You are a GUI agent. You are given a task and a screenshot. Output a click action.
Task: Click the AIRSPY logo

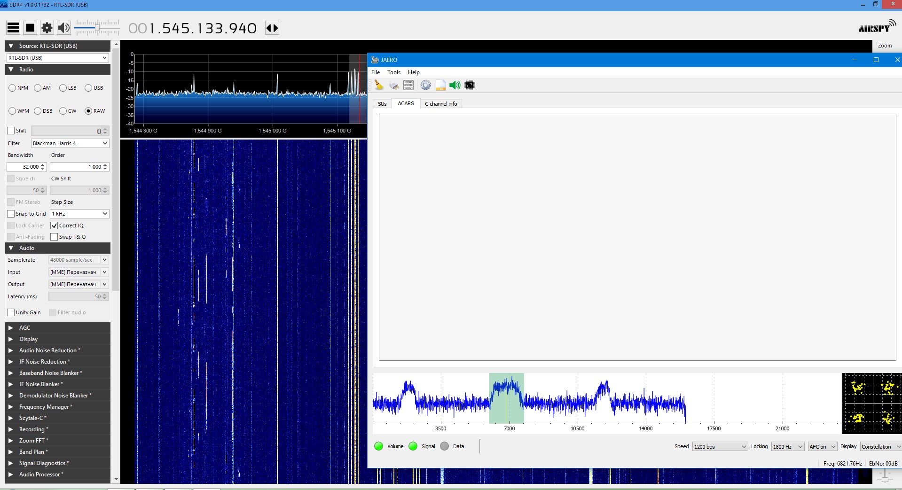tap(877, 27)
